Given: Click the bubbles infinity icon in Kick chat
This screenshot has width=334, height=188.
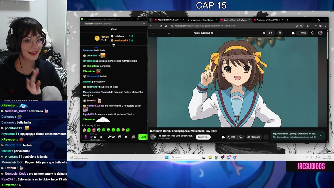Looking at the screenshot, I should coord(111,137).
